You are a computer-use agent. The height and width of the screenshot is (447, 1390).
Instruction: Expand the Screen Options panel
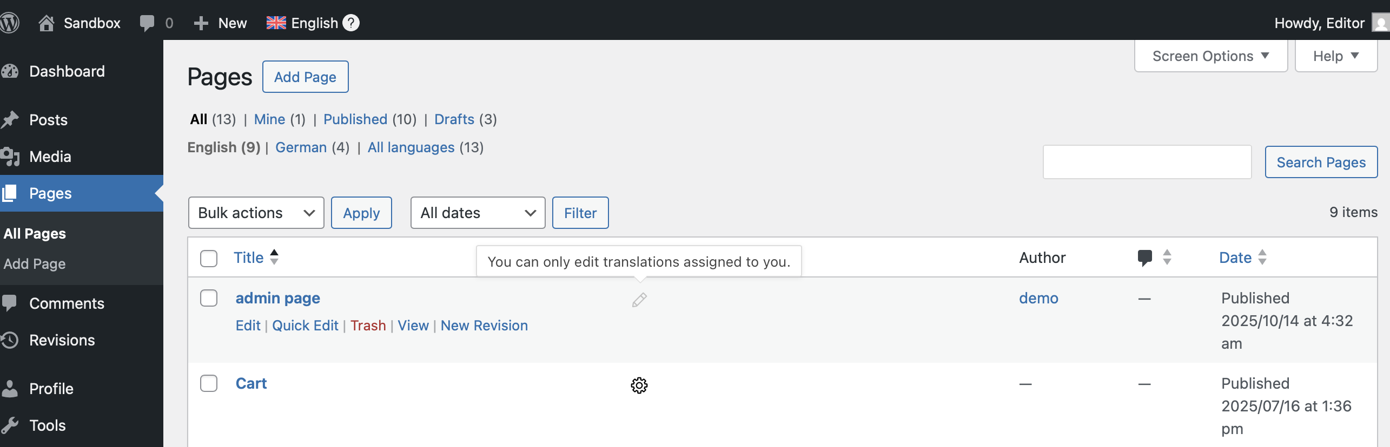click(1210, 56)
